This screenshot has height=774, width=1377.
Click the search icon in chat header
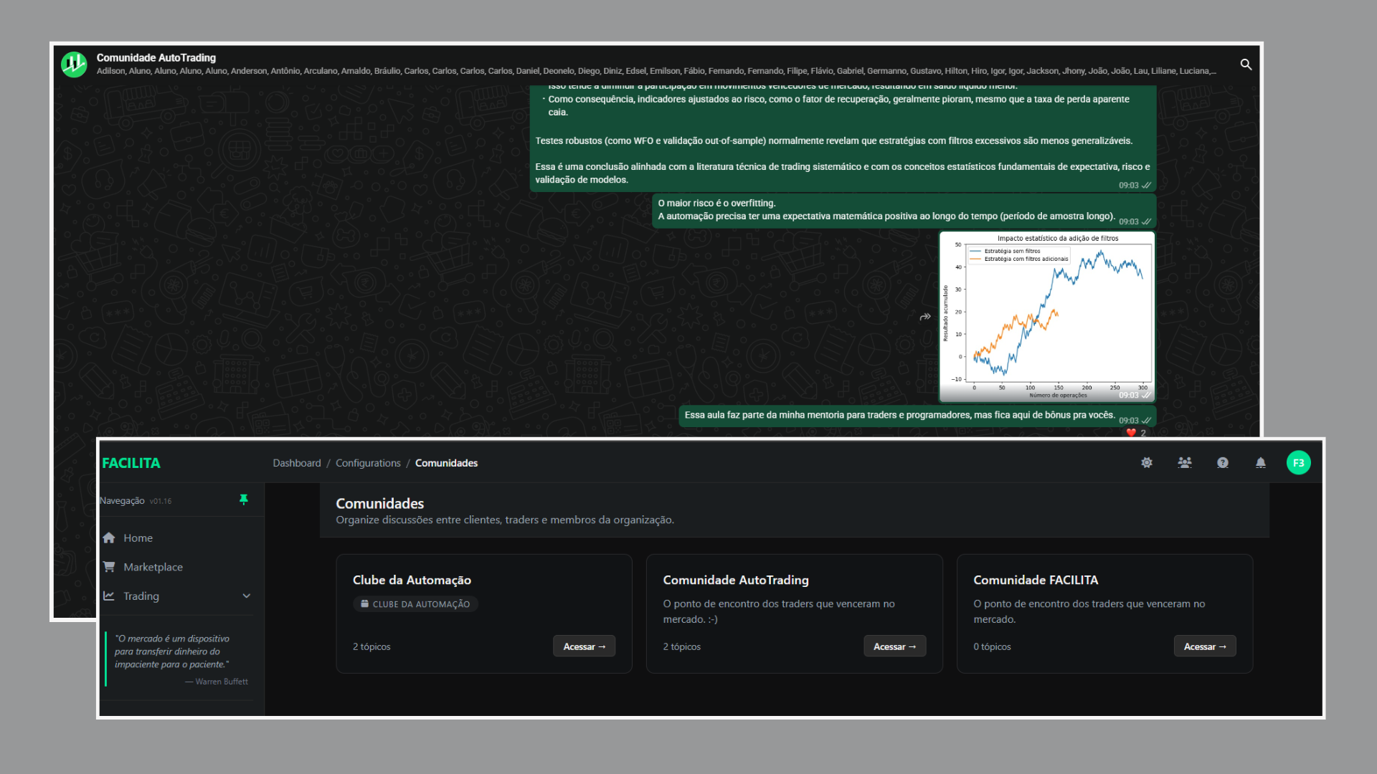1246,64
